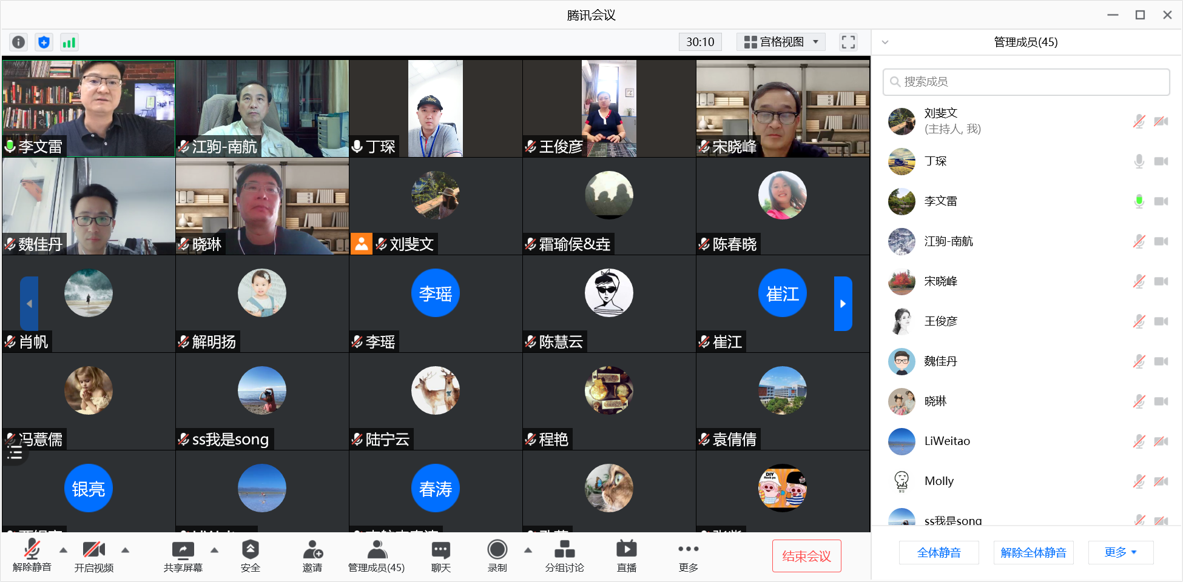Screen dimensions: 1183x582
Task: Open the 更多 dropdown in member panel
Action: 1120,552
